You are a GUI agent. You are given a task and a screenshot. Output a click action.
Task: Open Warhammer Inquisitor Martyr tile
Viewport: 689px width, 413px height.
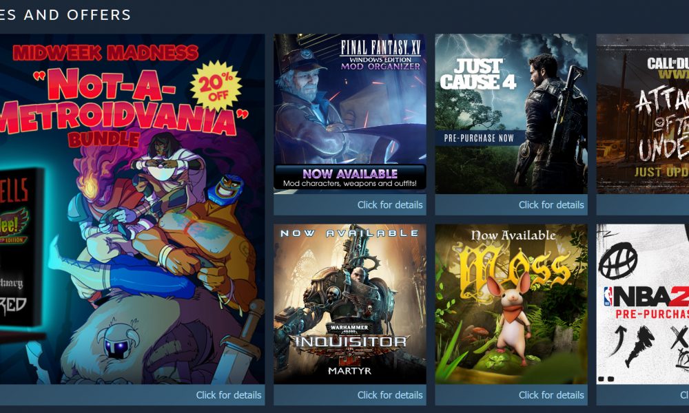pyautogui.click(x=350, y=304)
